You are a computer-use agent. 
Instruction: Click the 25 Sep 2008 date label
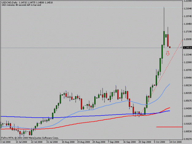145,142
